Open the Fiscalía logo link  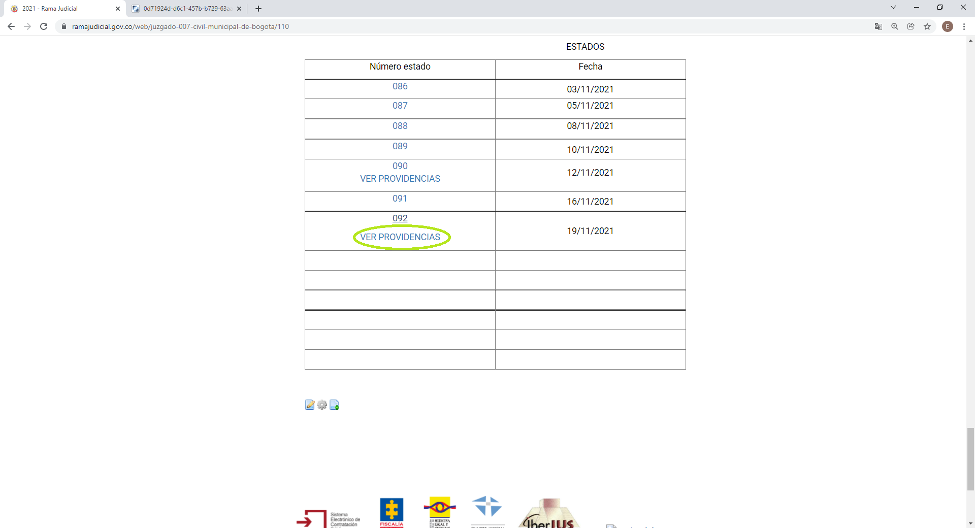click(x=392, y=513)
